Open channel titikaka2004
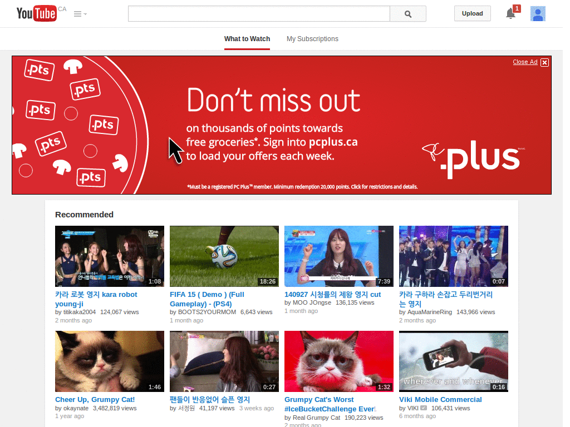This screenshot has height=427, width=570. pos(80,312)
